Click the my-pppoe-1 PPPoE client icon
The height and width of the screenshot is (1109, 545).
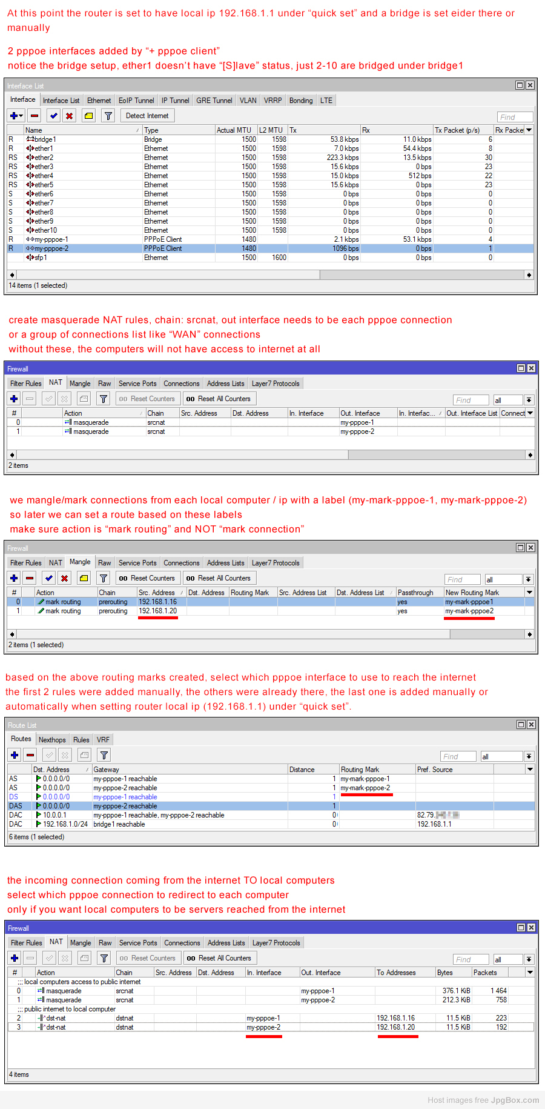click(x=30, y=239)
